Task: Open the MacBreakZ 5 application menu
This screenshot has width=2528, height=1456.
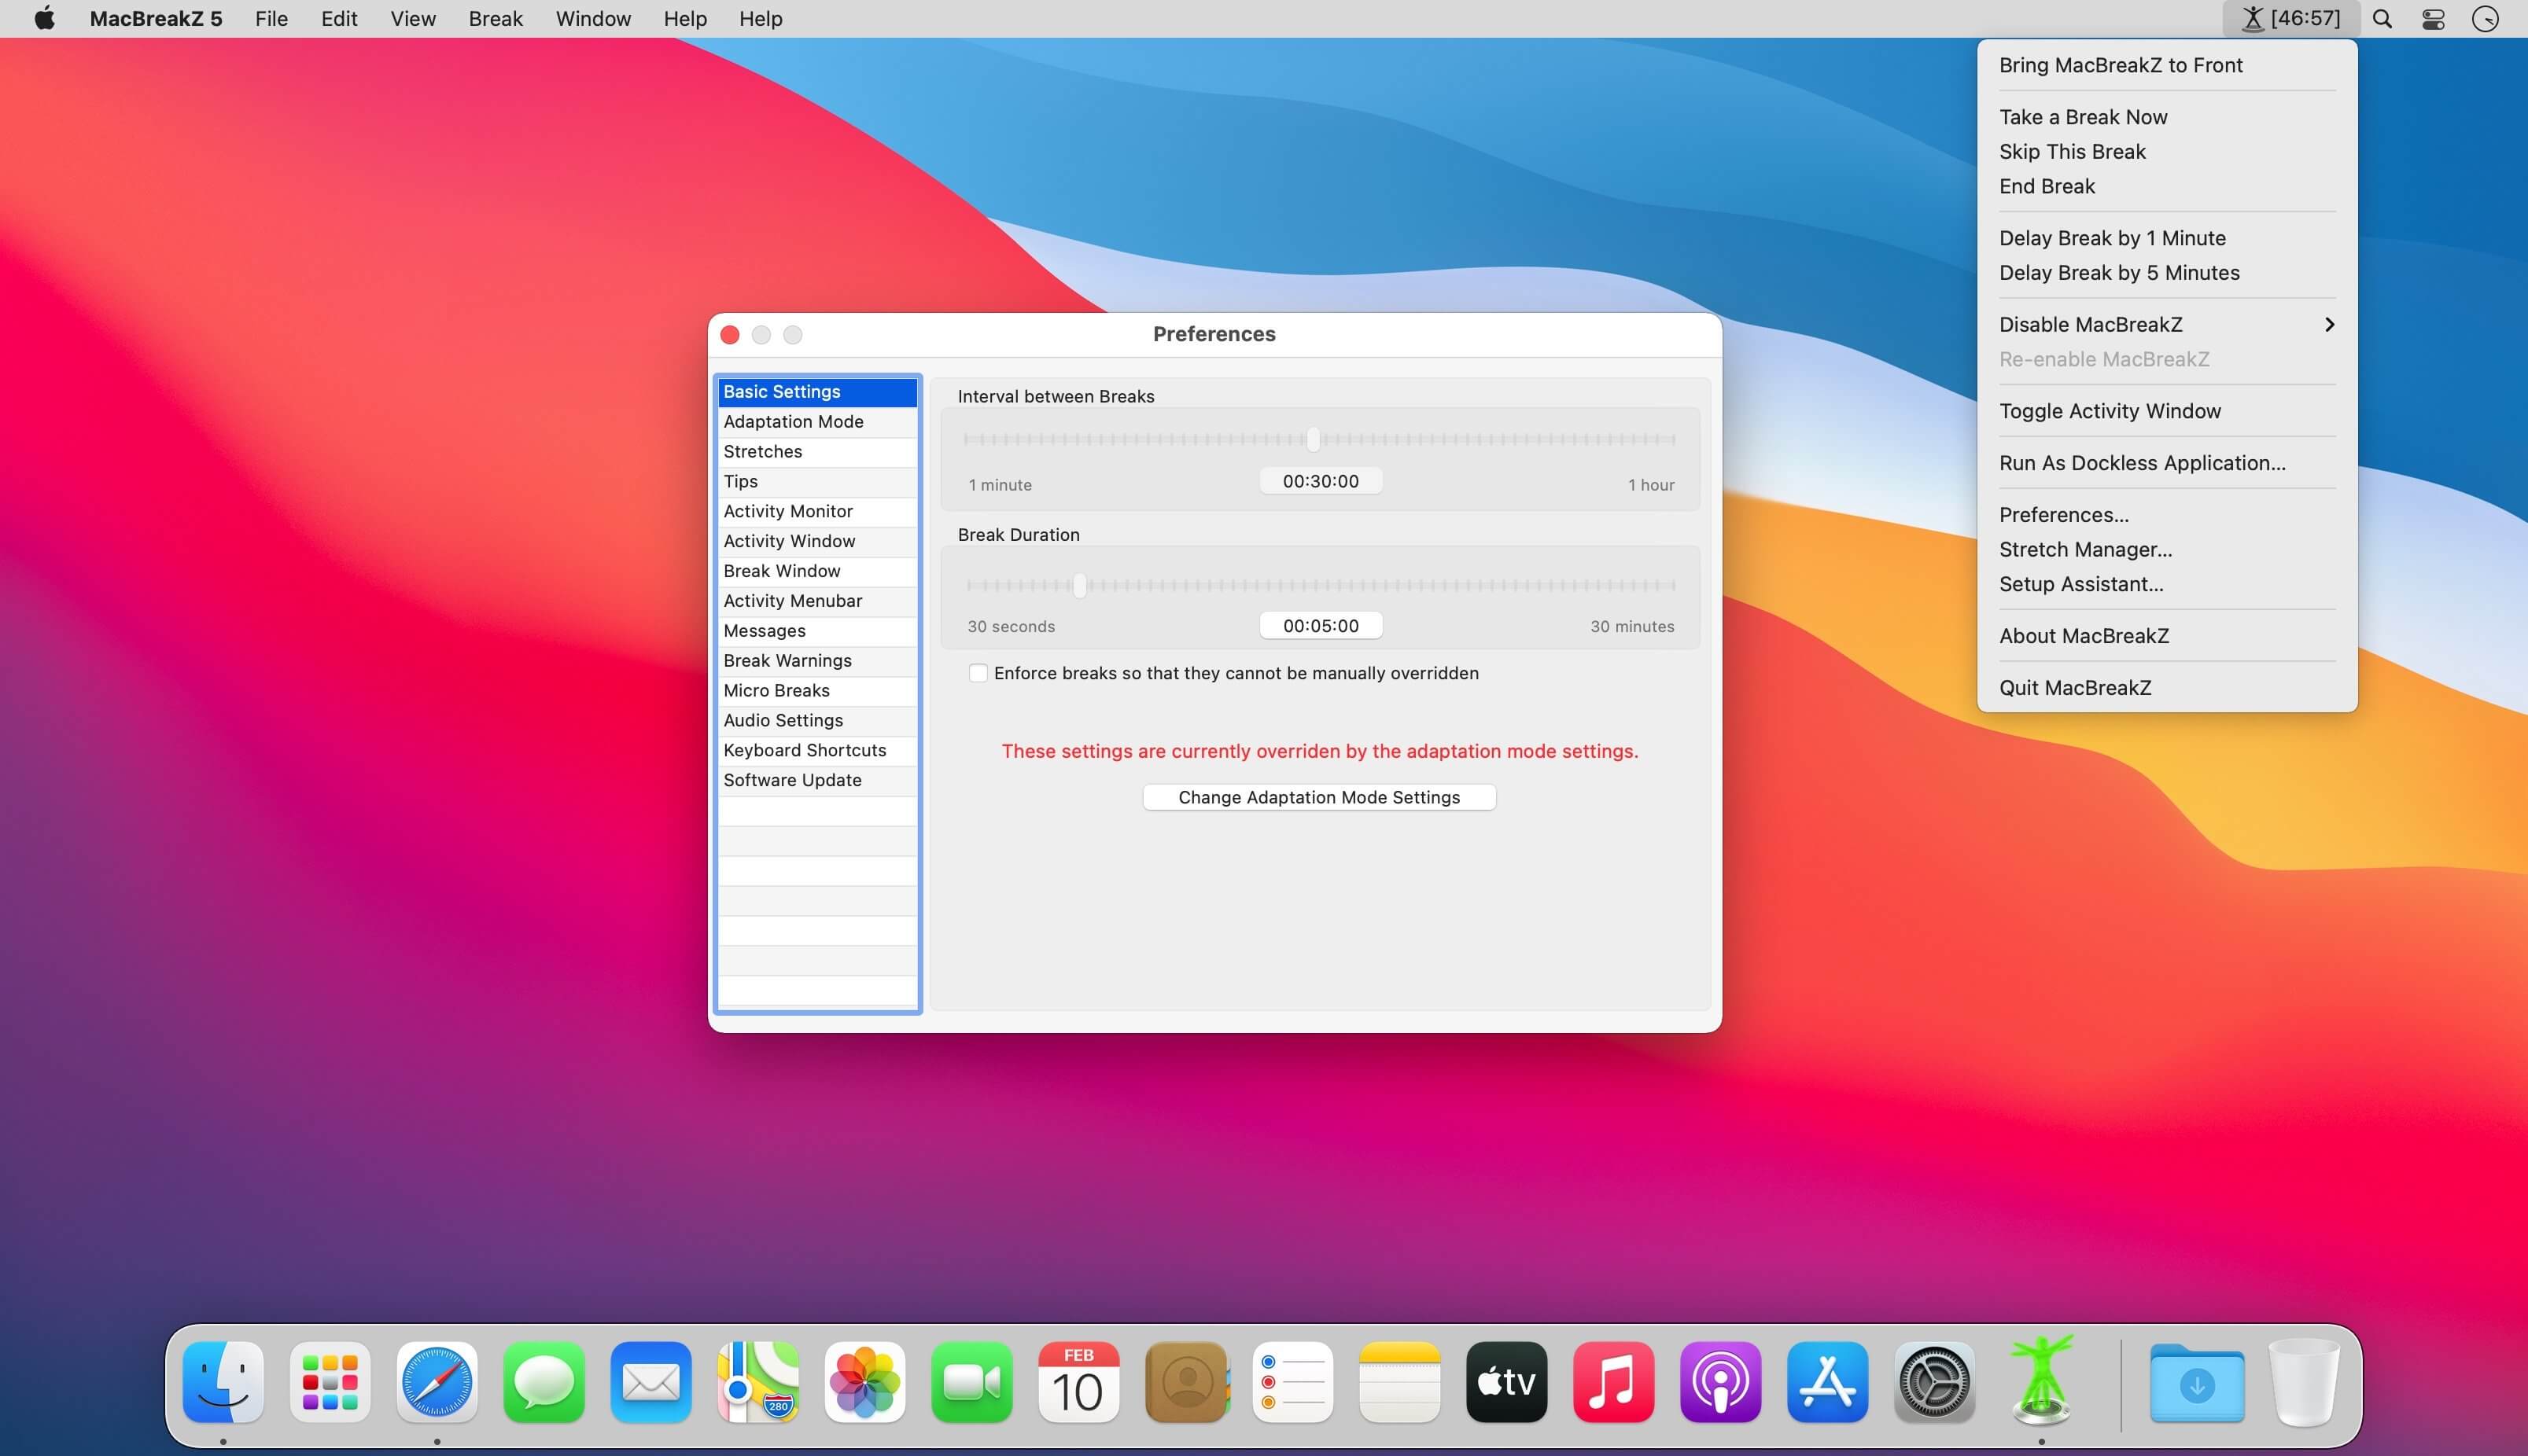Action: [156, 19]
